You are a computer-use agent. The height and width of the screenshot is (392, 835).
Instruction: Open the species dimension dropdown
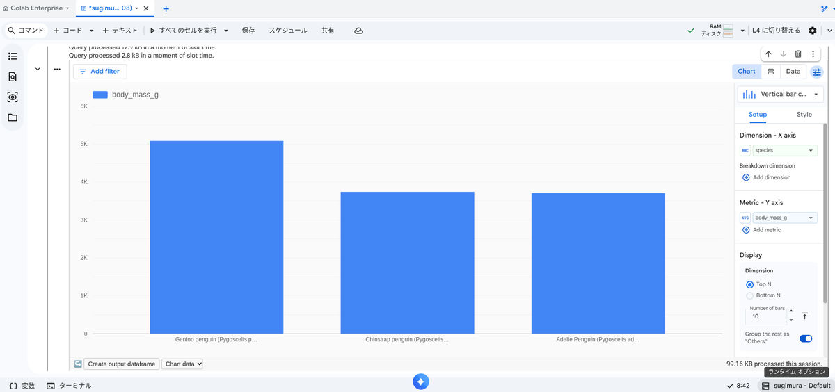[785, 150]
